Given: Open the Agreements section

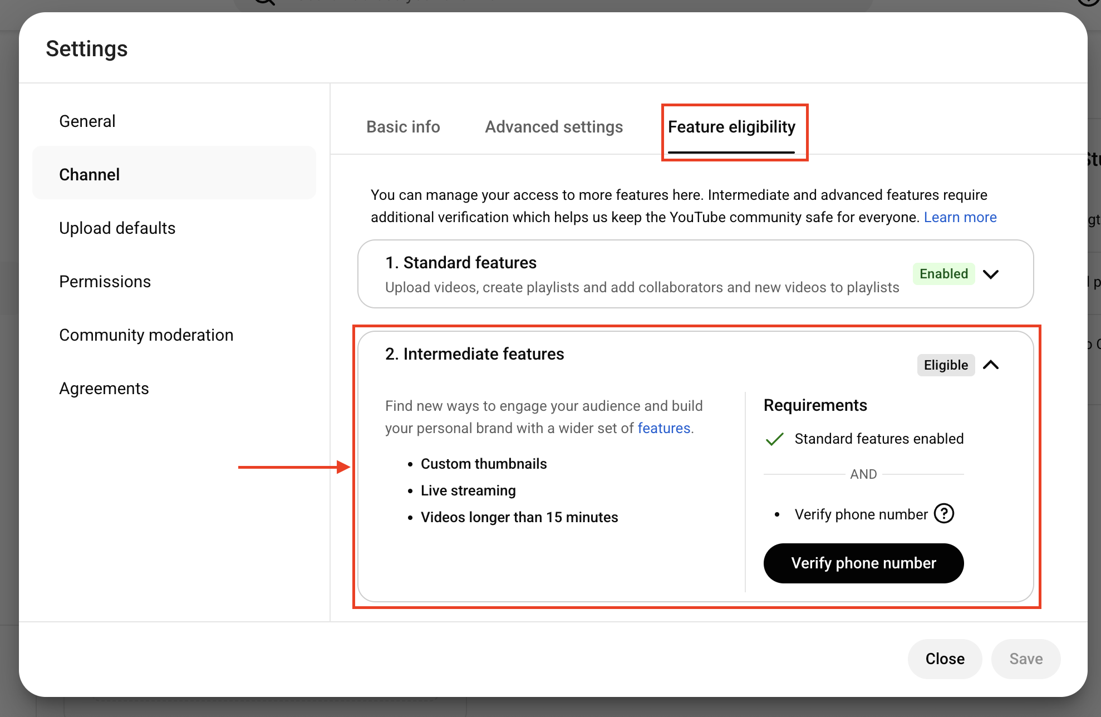Looking at the screenshot, I should pos(104,389).
